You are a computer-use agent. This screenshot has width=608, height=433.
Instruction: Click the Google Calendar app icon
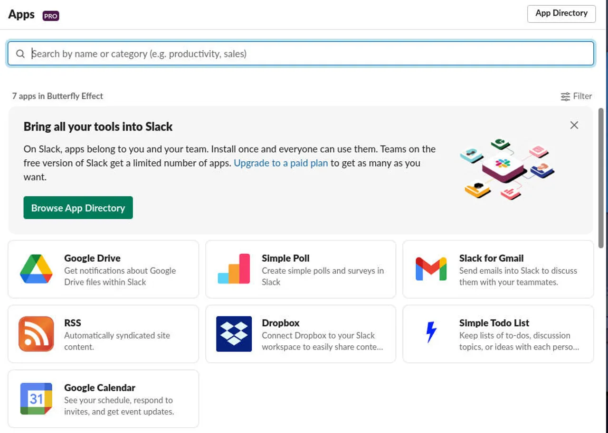pos(36,398)
